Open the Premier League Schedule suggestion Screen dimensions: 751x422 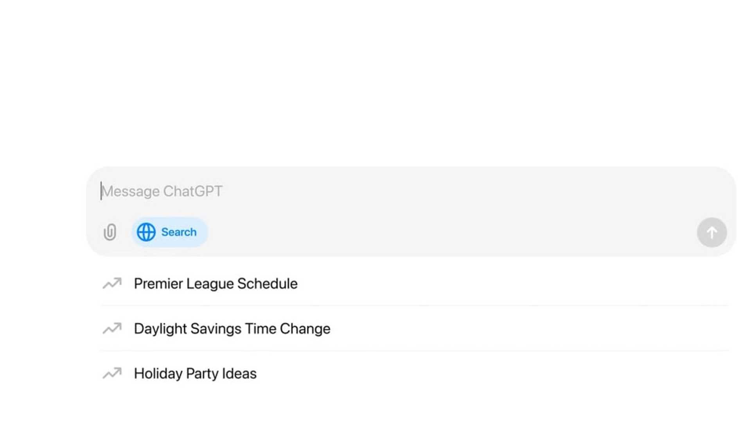point(216,284)
